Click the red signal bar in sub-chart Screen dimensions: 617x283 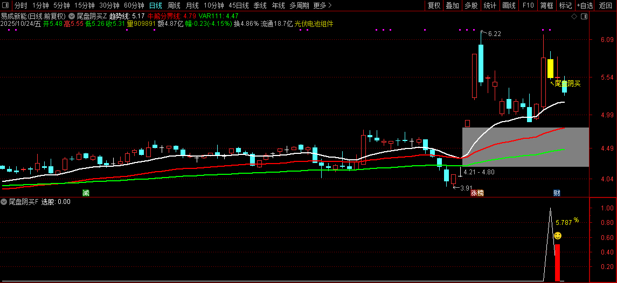[x=557, y=263]
